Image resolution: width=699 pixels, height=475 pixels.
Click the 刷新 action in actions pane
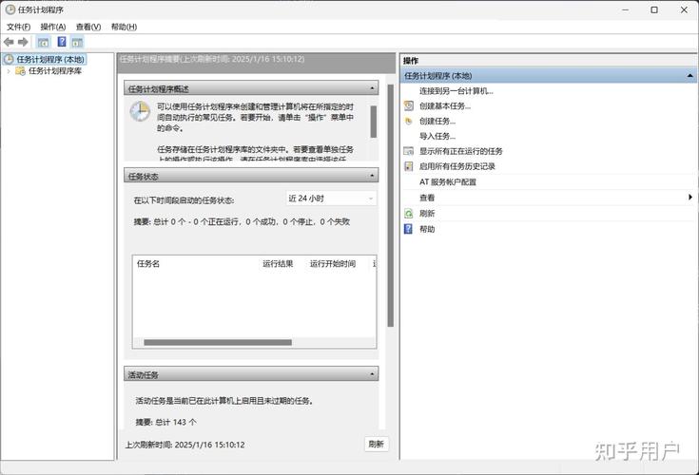pos(427,213)
